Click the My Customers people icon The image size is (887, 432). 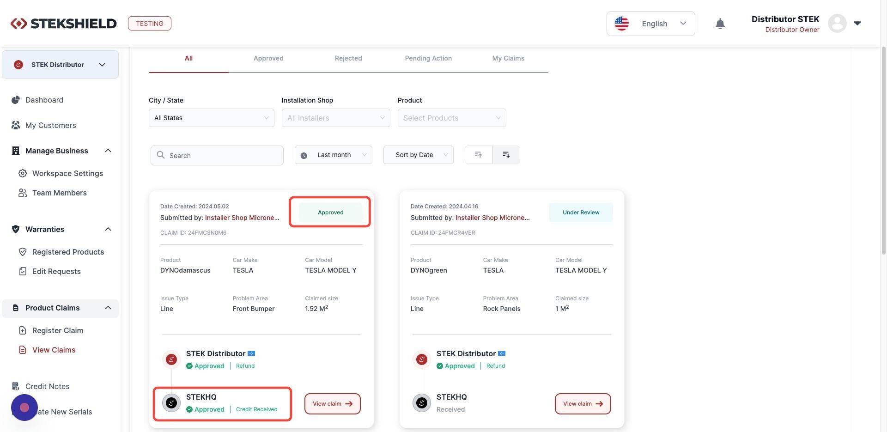[x=16, y=125]
